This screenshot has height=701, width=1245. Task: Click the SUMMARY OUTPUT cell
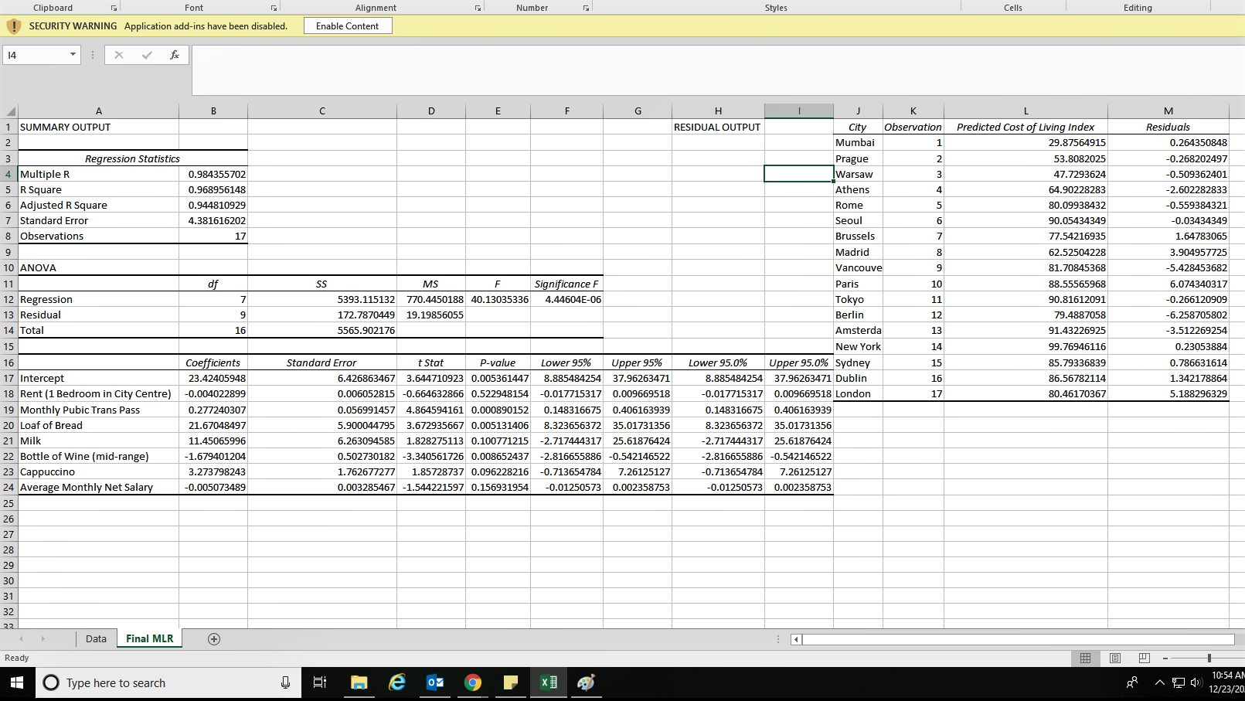tap(98, 127)
